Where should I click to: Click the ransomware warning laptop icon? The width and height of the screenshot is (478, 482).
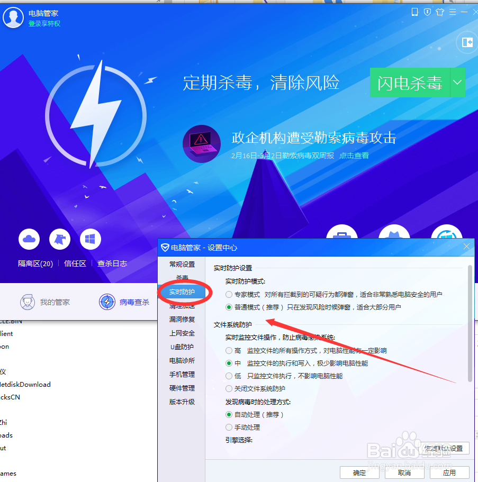click(x=202, y=143)
